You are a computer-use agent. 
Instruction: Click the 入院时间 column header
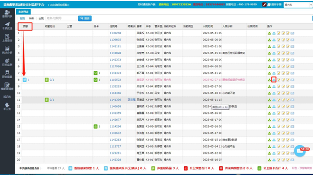click(x=208, y=26)
